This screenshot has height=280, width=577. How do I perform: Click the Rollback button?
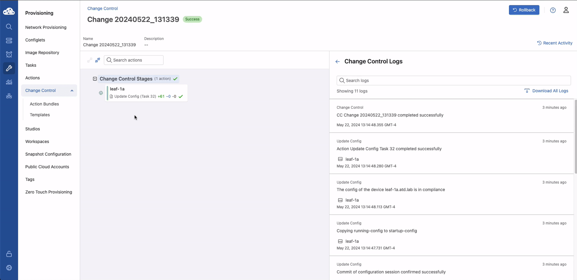point(524,10)
